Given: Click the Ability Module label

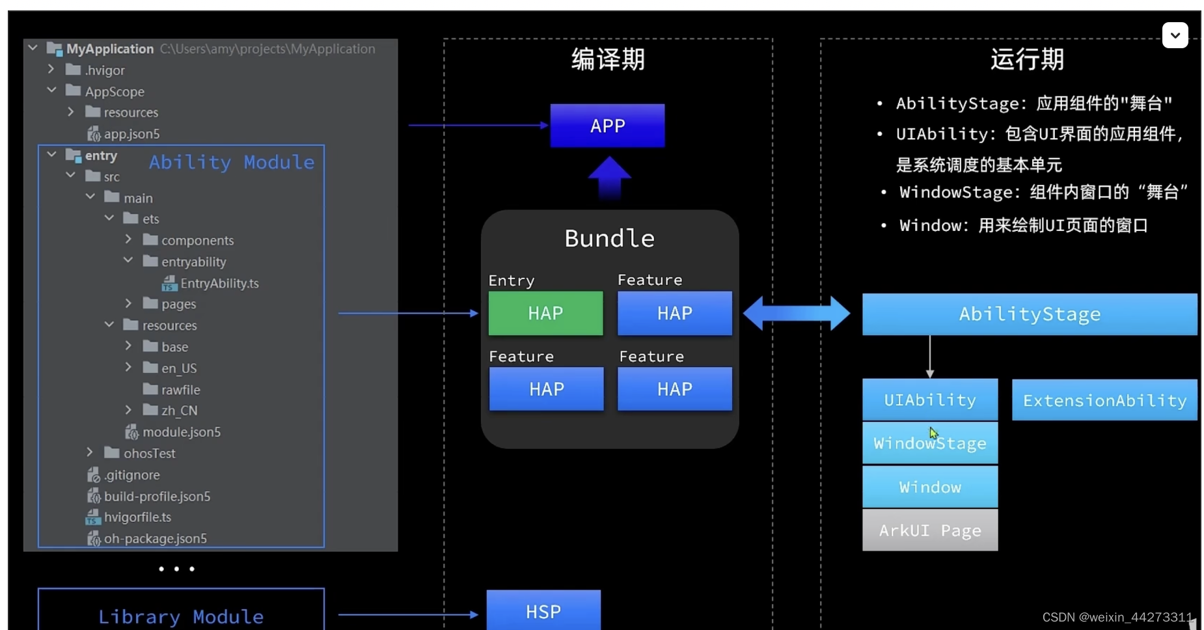Looking at the screenshot, I should click(232, 162).
